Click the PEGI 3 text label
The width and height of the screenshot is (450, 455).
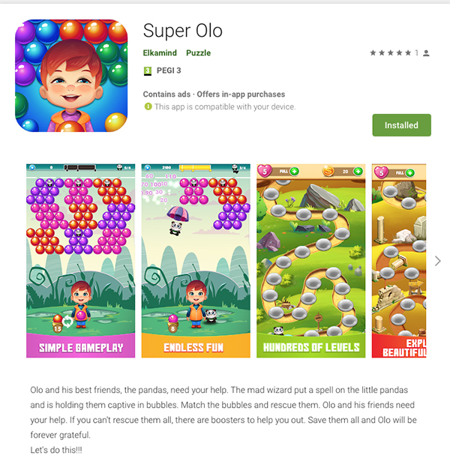pyautogui.click(x=169, y=70)
